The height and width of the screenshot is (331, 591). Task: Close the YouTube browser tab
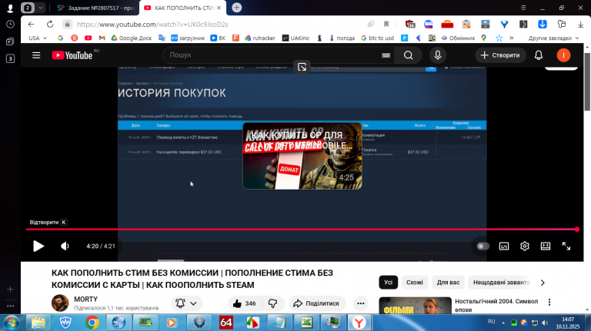coord(219,8)
